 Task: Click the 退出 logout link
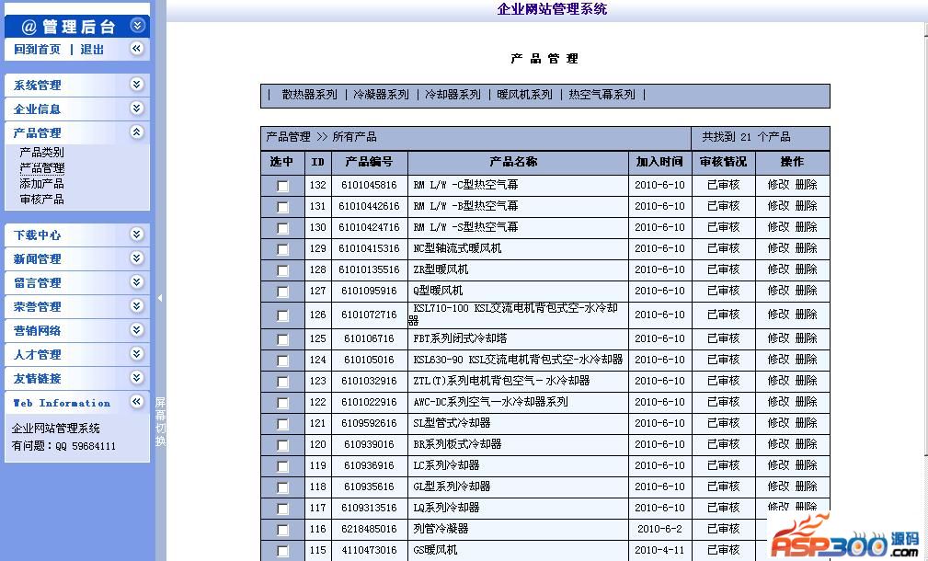92,49
